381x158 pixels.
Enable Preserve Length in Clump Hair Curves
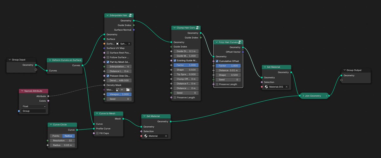[175, 98]
